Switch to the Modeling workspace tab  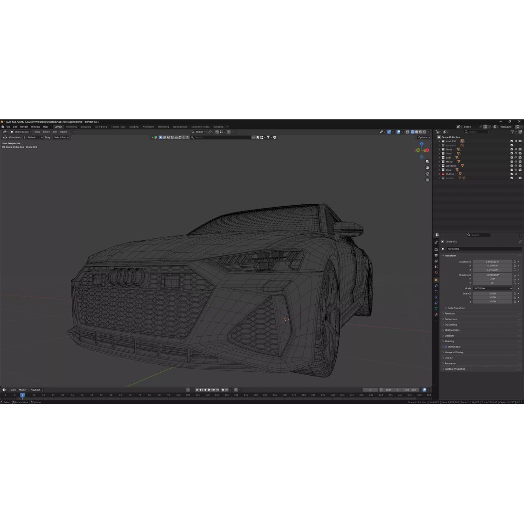click(x=71, y=127)
